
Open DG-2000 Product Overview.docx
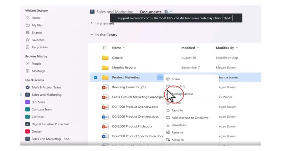pyautogui.click(x=135, y=117)
